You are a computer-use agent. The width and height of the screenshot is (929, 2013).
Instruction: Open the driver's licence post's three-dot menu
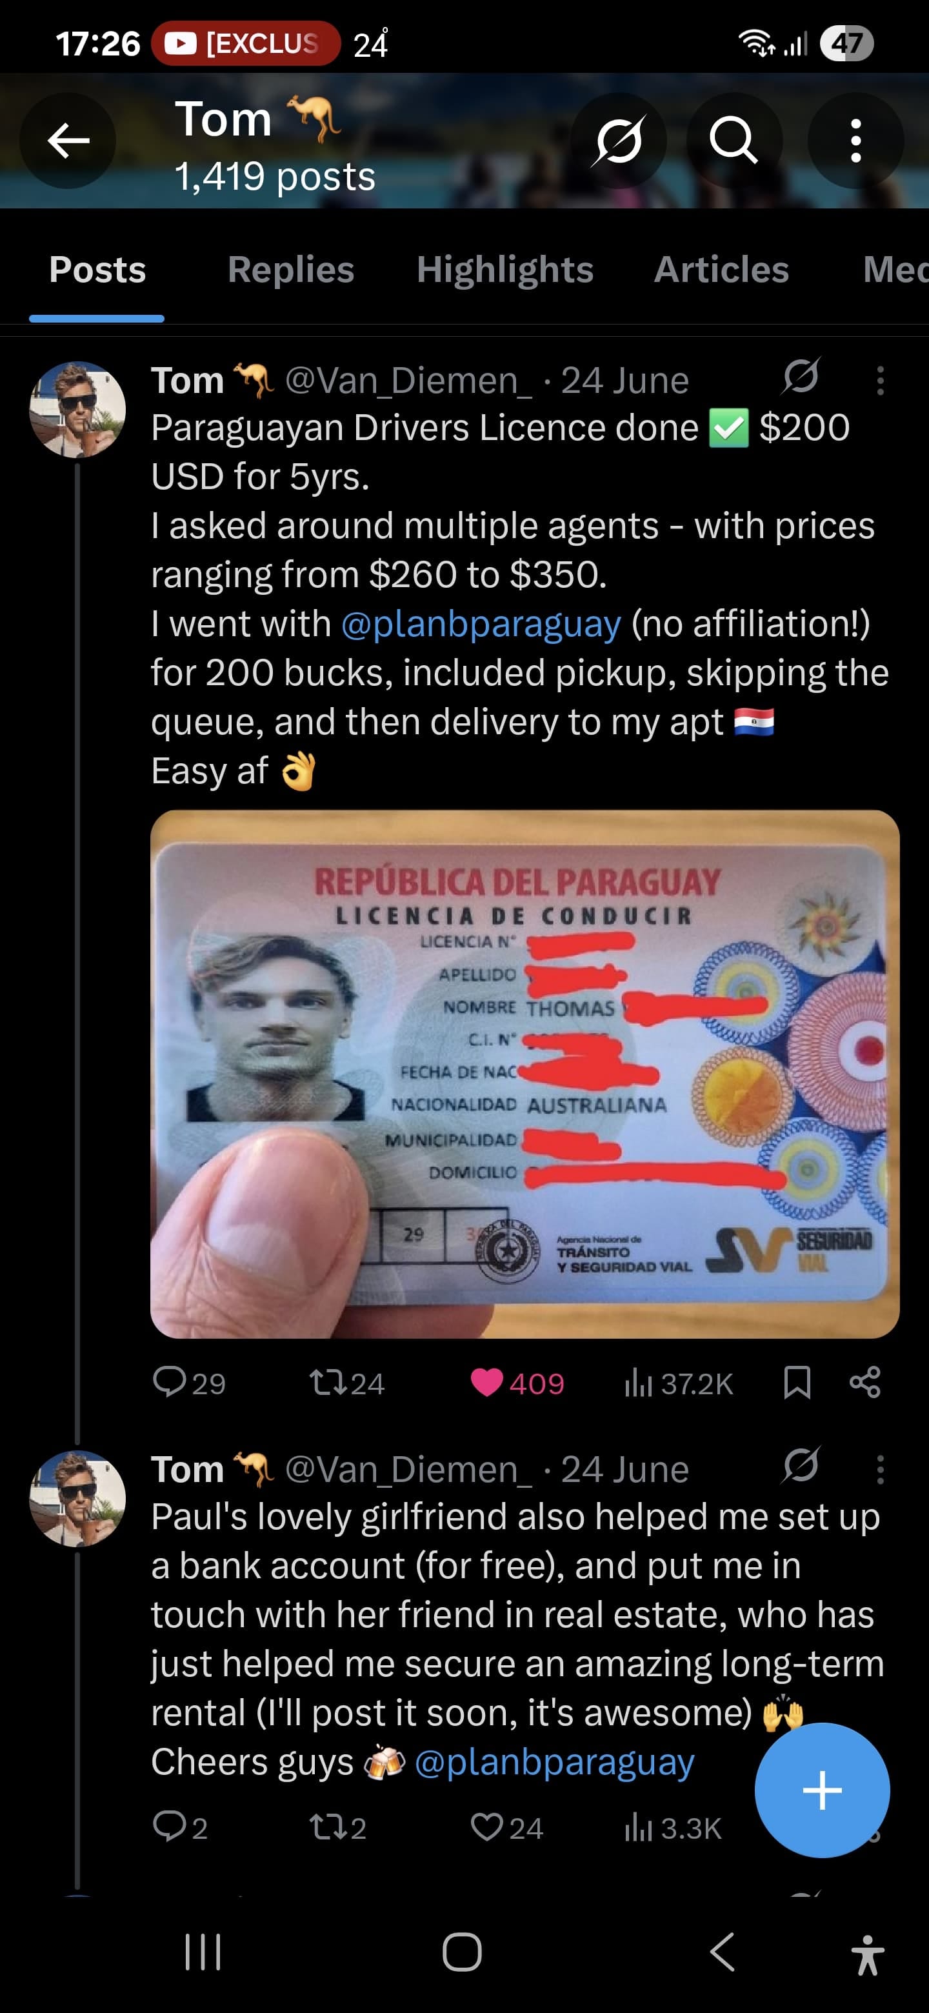881,381
